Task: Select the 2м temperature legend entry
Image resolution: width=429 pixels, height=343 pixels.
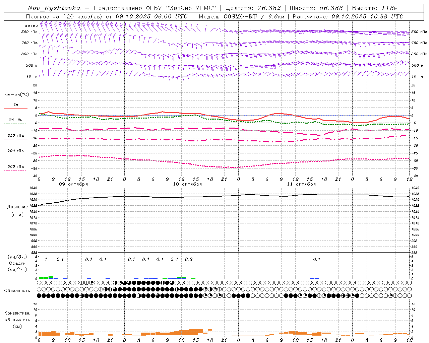Action: [x=16, y=105]
